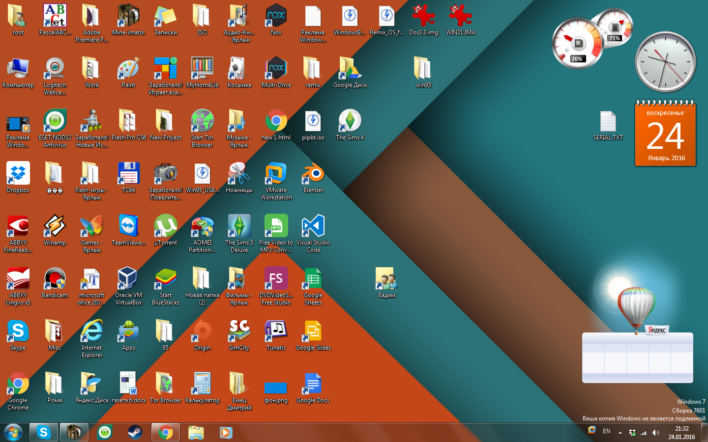This screenshot has width=708, height=442.
Task: Launch Blender from the desktop
Action: (x=313, y=177)
